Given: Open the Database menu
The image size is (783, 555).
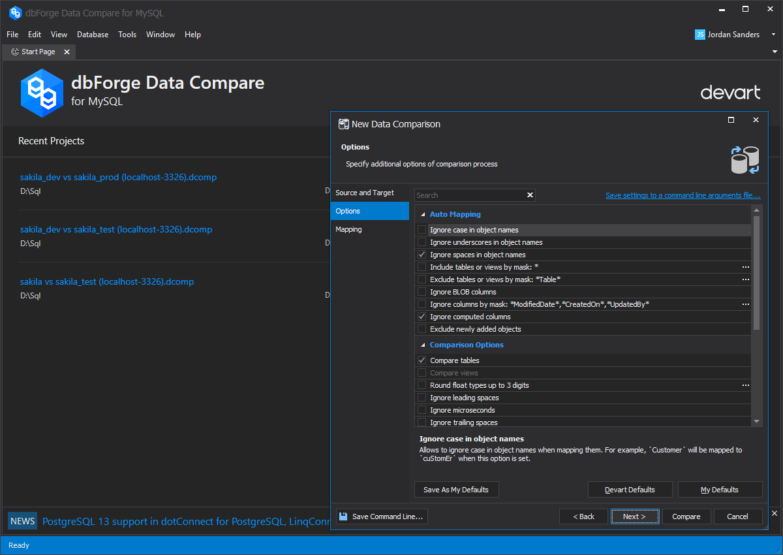Looking at the screenshot, I should coord(93,35).
